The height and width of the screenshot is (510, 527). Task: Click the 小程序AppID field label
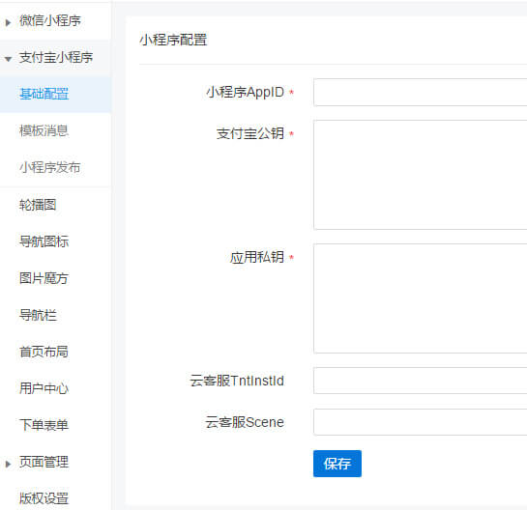click(x=246, y=93)
